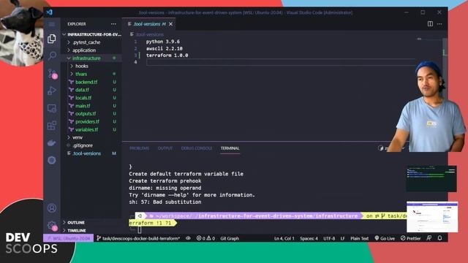Click line 2 'awscli 2.2.10' in editor
The height and width of the screenshot is (263, 468).
click(x=164, y=49)
